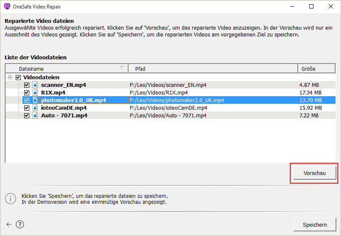Open help via question mark icon

(x=20, y=225)
